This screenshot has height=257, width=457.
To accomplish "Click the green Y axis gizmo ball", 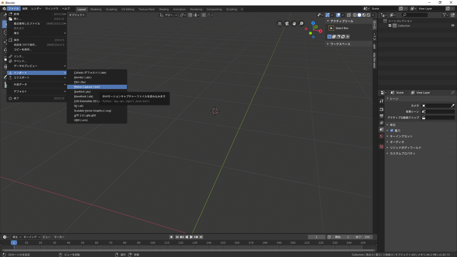I will [x=316, y=27].
